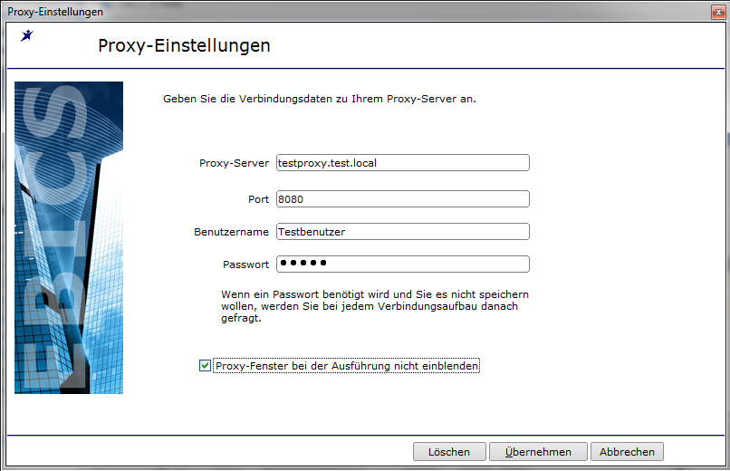Click the Passwort input field
730x471 pixels.
tap(403, 264)
